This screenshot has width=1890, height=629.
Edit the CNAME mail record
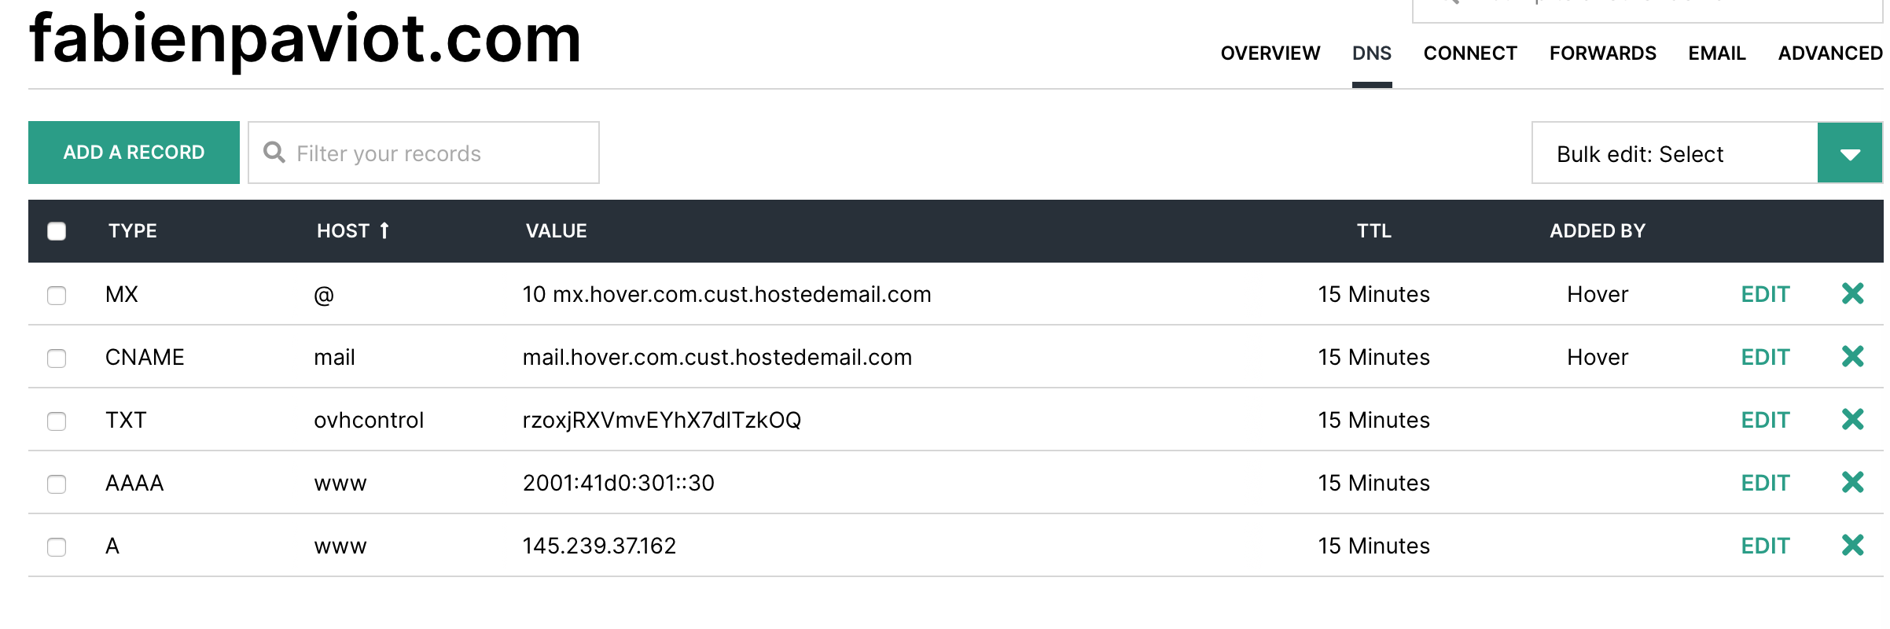click(1765, 357)
